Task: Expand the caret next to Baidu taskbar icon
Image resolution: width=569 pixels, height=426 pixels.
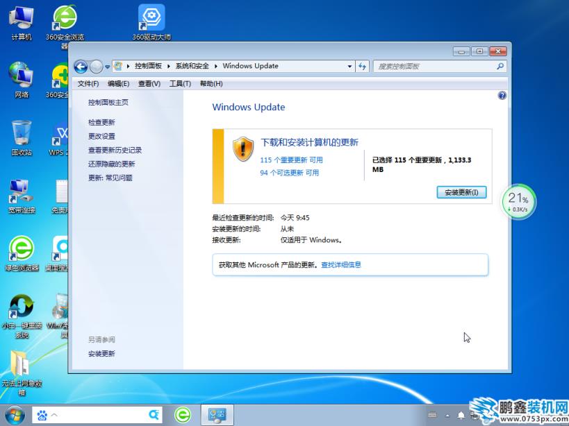Action: pos(54,415)
